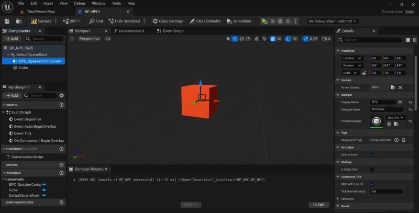Image resolution: width=419 pixels, height=213 pixels.
Task: Click the Eject button in play controls
Action: coord(288,21)
